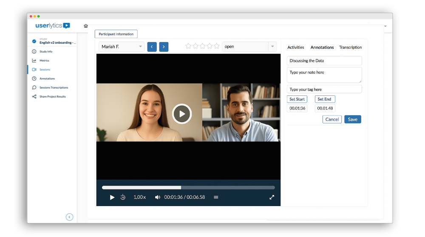Rate the session one star
Image resolution: width=425 pixels, height=237 pixels.
(188, 46)
